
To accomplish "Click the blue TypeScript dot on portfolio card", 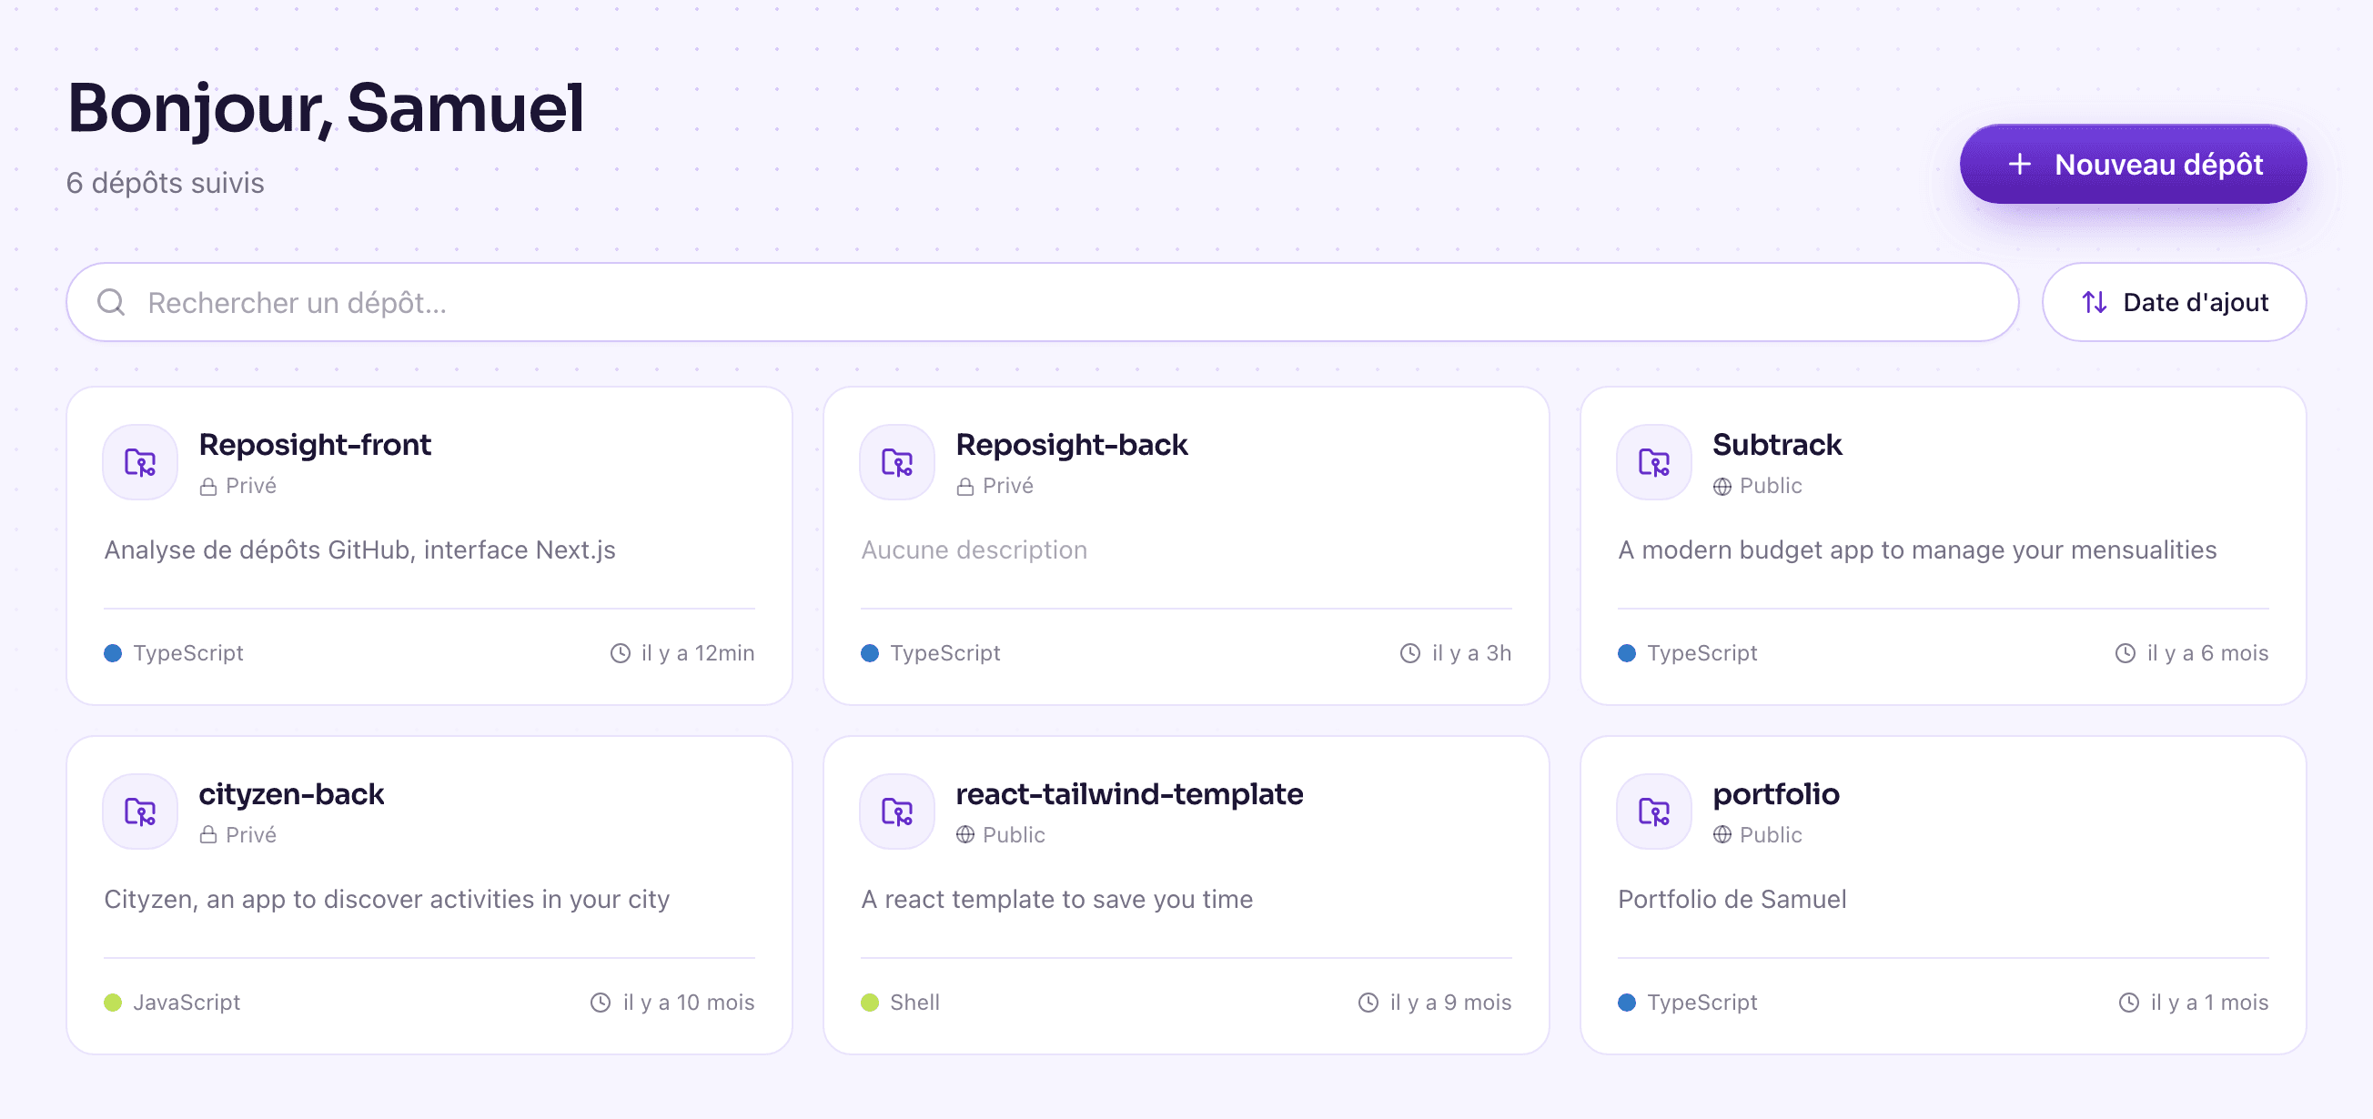I will (1627, 1002).
